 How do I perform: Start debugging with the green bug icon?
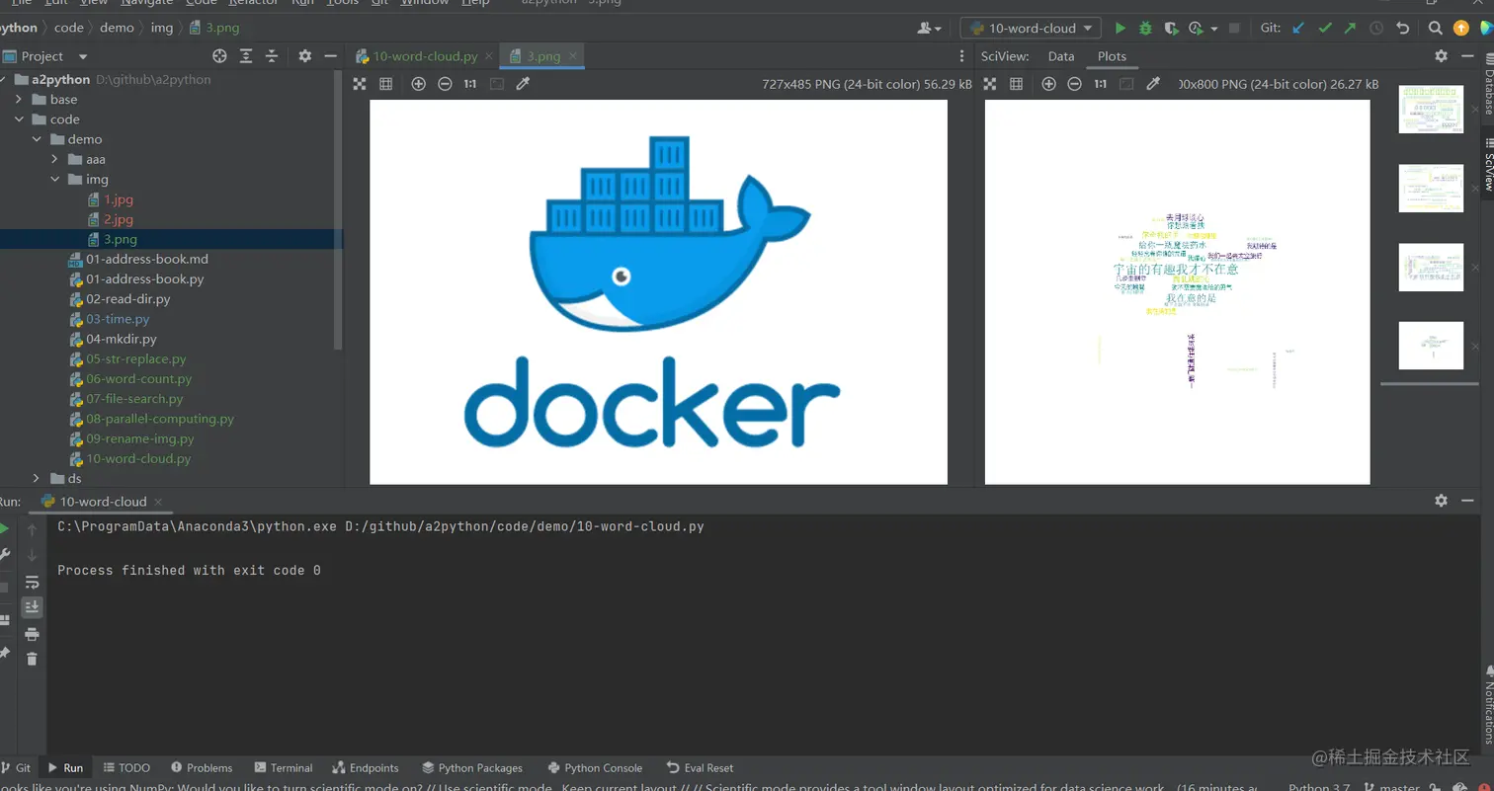tap(1145, 29)
